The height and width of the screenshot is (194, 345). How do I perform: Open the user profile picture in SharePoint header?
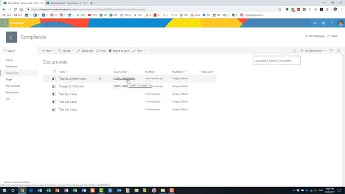coord(340,23)
